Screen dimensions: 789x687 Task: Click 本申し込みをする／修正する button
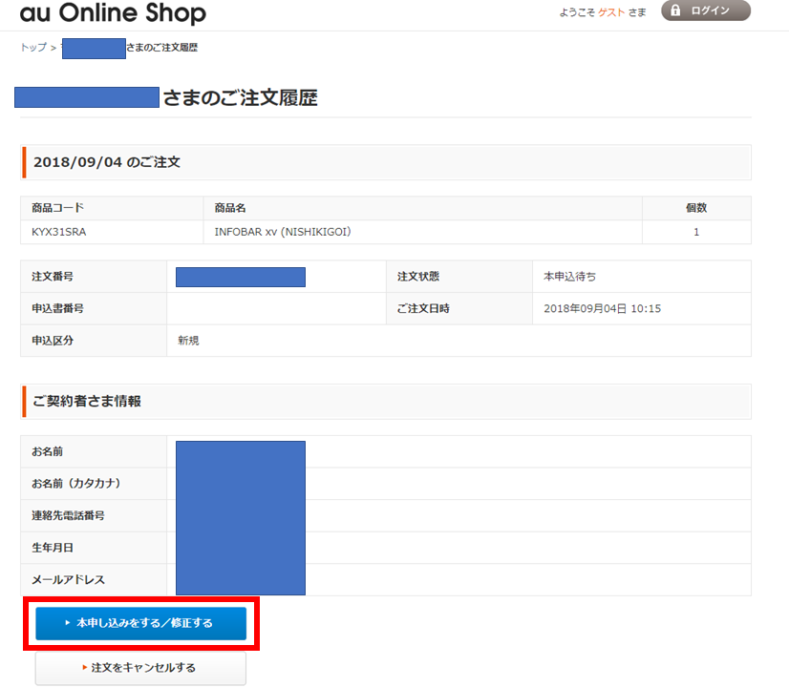[x=141, y=623]
